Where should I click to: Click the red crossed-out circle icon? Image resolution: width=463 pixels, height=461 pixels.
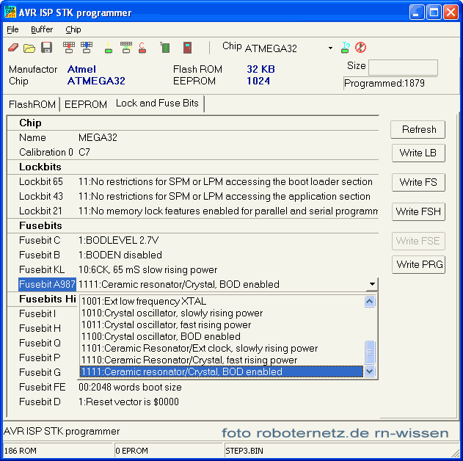360,48
